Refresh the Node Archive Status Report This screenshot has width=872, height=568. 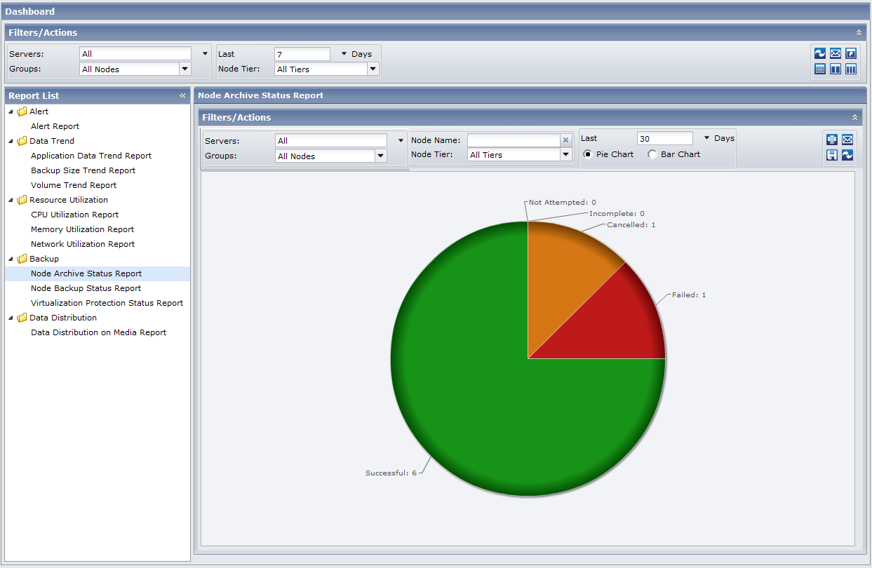847,155
